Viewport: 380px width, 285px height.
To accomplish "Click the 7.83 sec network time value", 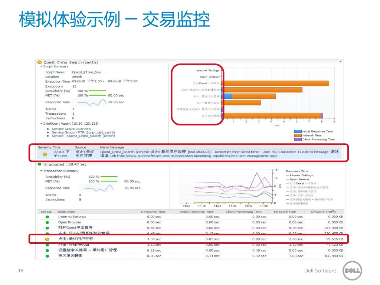I will [296, 256].
